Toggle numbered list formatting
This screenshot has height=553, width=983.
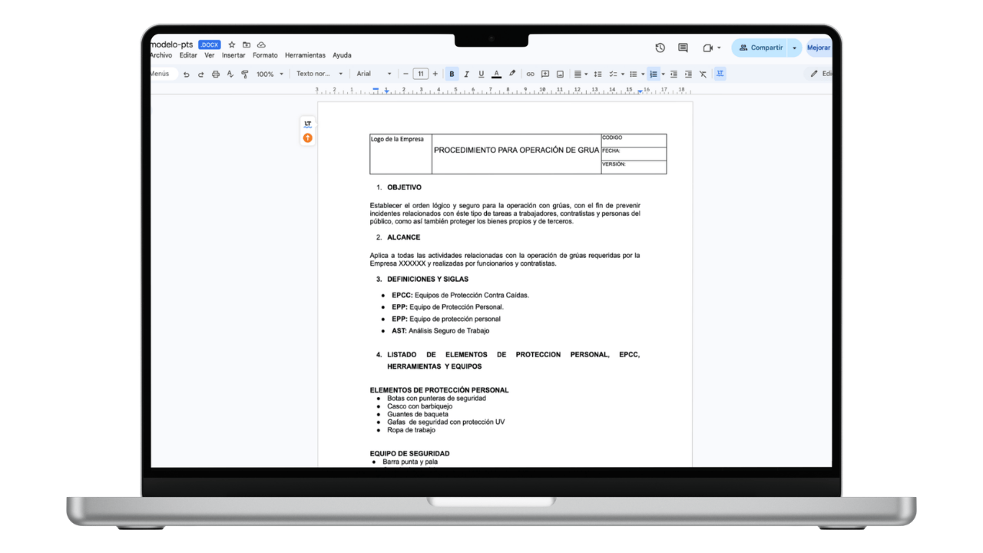click(x=654, y=74)
